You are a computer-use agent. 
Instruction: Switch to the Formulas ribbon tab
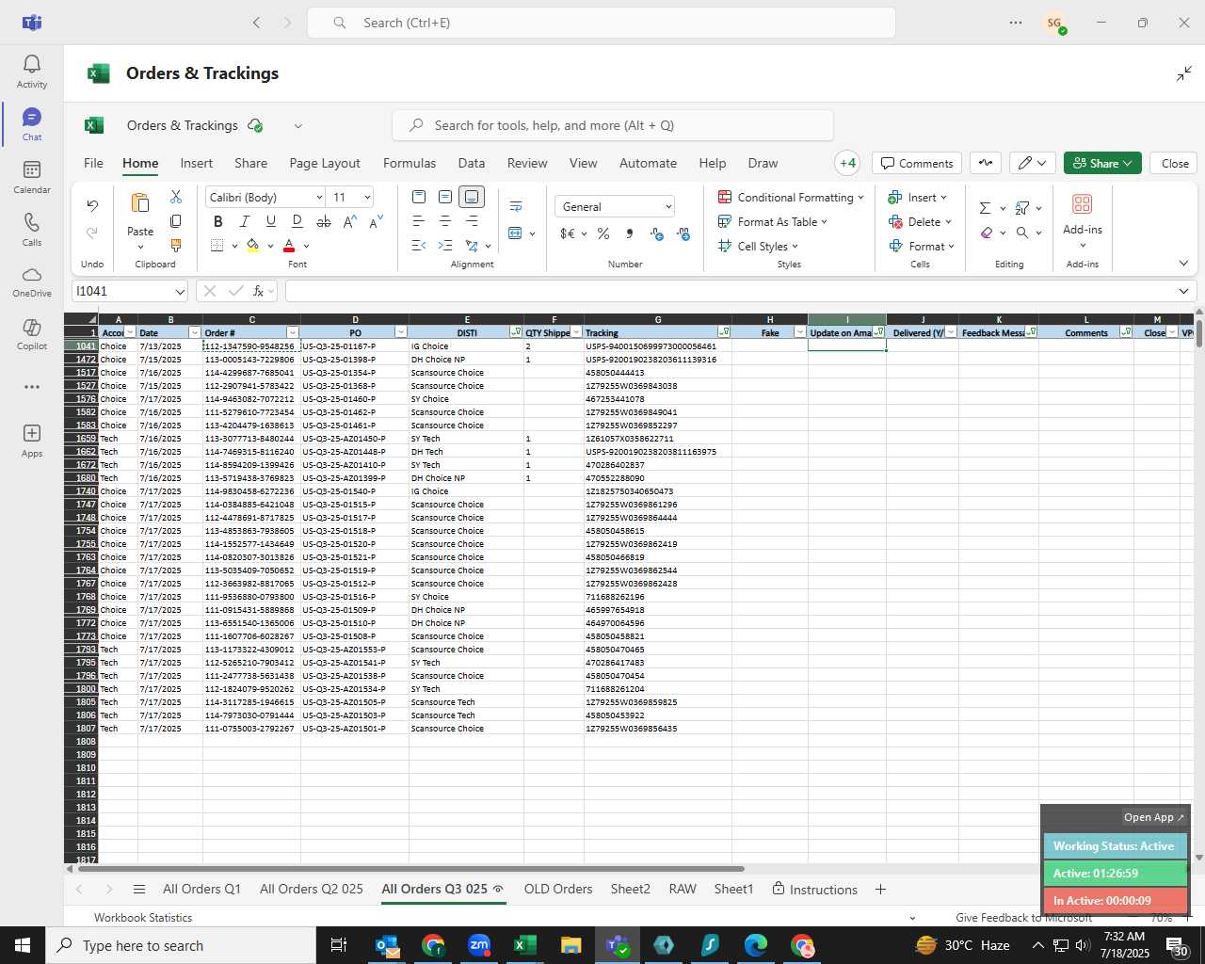(410, 163)
